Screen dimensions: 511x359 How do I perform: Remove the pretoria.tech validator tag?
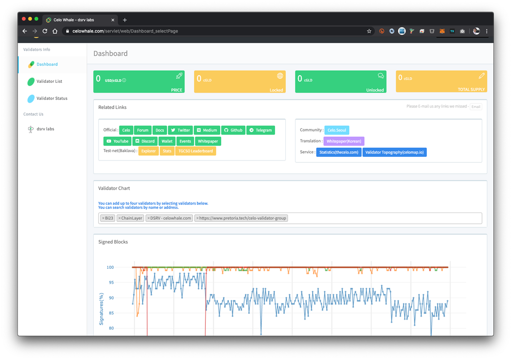click(x=197, y=219)
